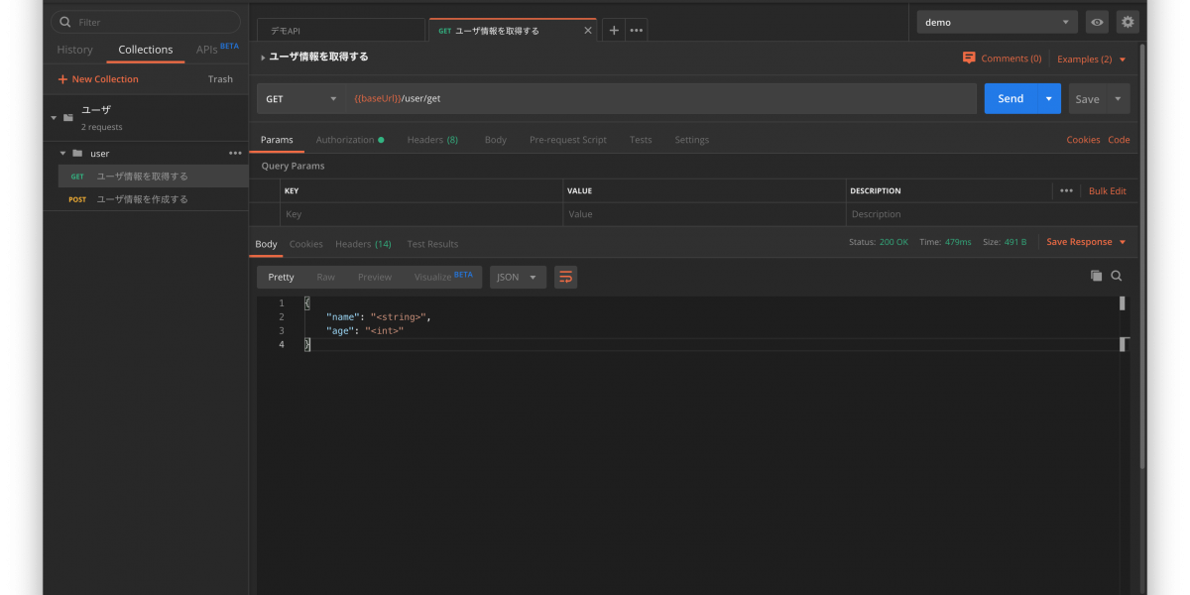This screenshot has height=595, width=1190.
Task: Open the GET method dropdown
Action: pyautogui.click(x=301, y=99)
